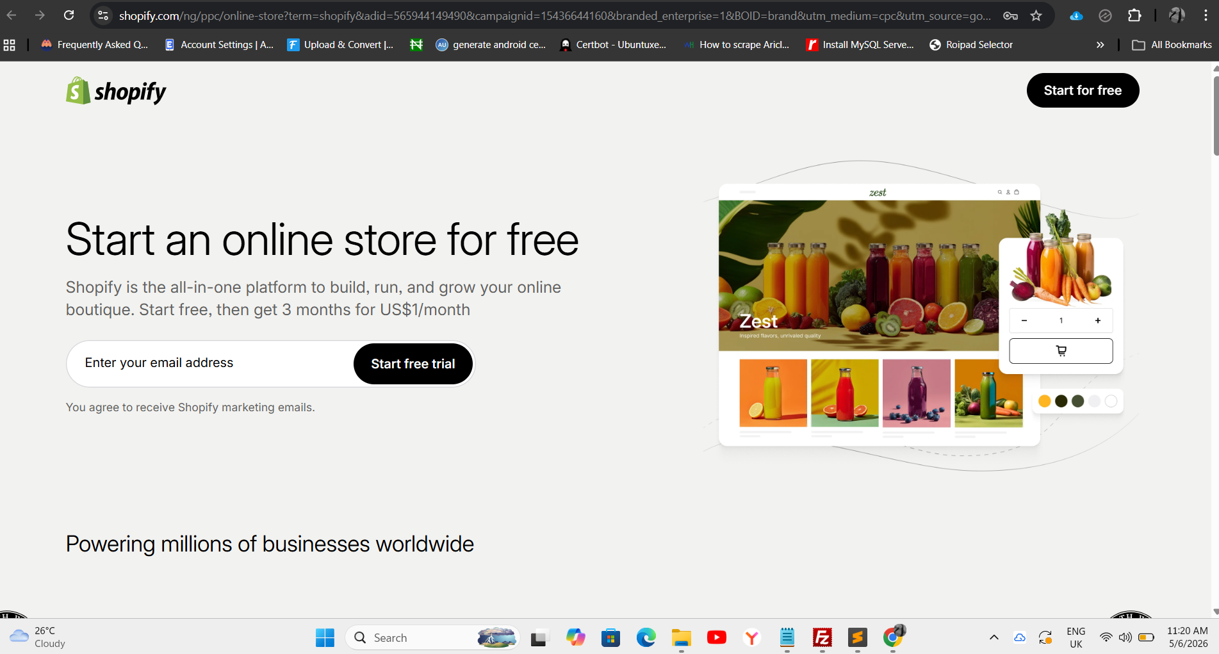This screenshot has width=1219, height=654.
Task: Click the minus quantity stepper in preview
Action: 1024,320
